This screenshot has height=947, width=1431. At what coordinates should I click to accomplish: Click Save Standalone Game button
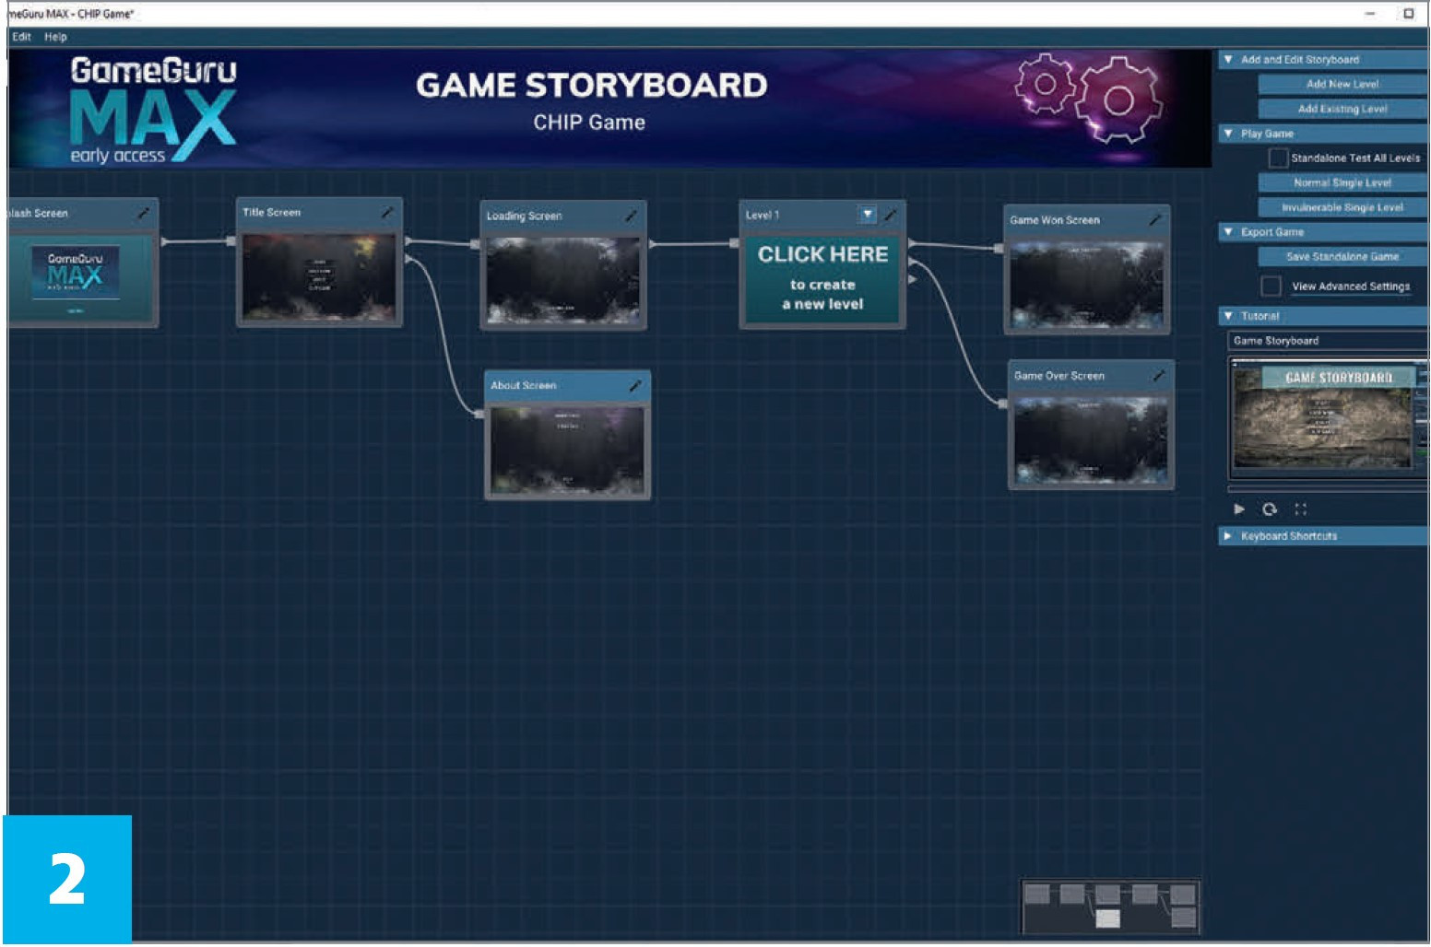click(1342, 257)
